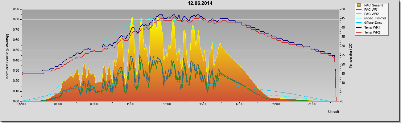Select the Temp WR1 legend entry
401x123 pixels.
[371, 28]
